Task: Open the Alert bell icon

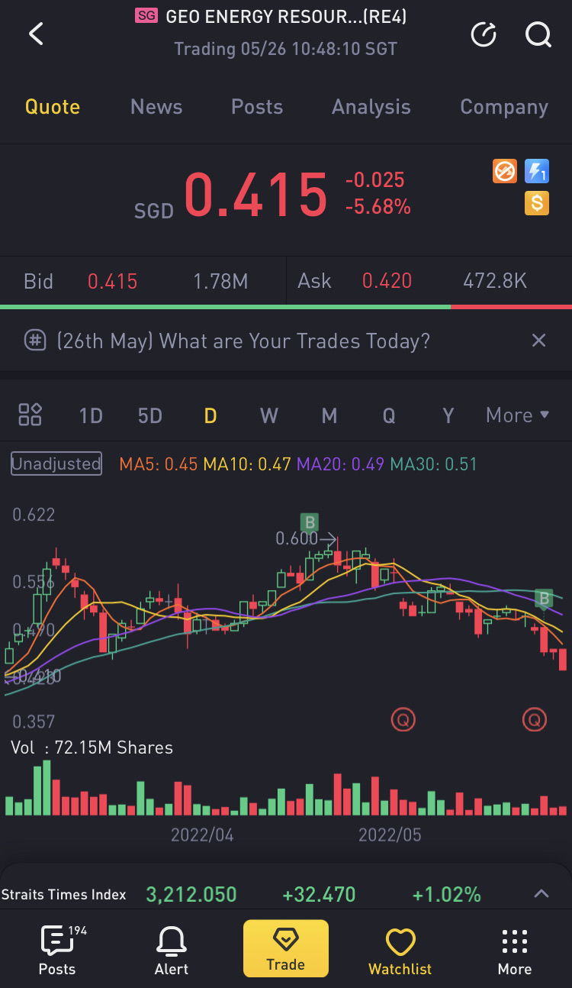Action: 172,950
